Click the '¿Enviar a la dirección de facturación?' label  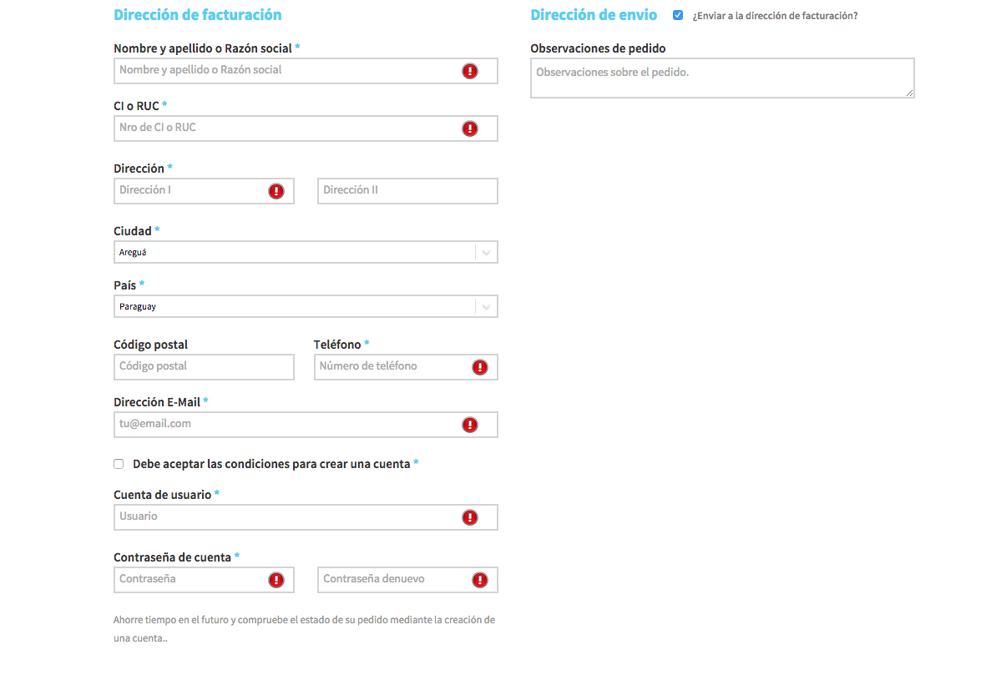tap(775, 16)
